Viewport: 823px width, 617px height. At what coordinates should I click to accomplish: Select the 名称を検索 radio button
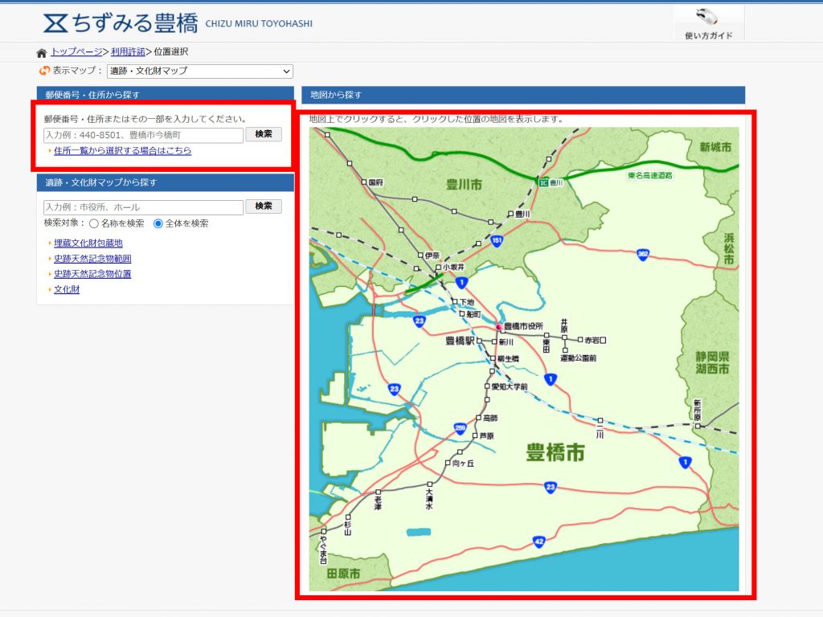click(x=94, y=224)
